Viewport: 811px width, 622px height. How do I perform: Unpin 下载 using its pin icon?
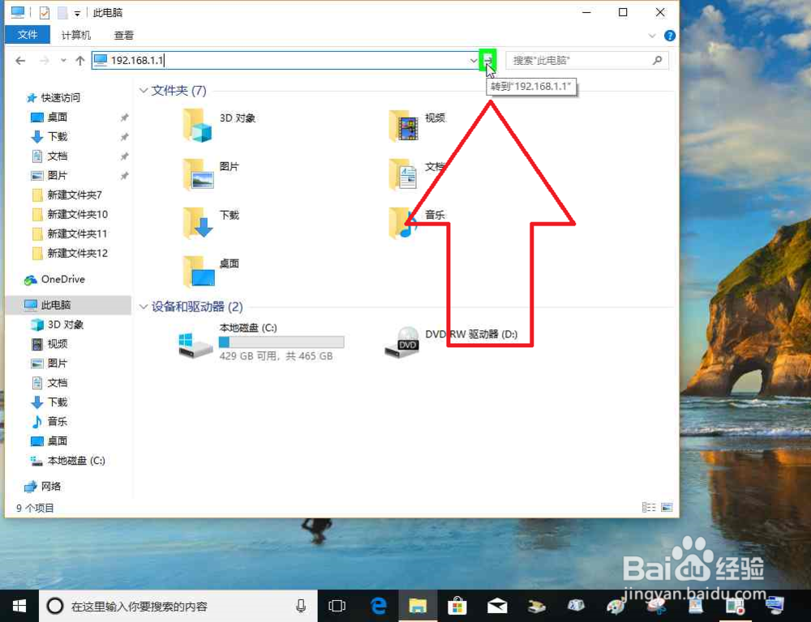tap(124, 137)
